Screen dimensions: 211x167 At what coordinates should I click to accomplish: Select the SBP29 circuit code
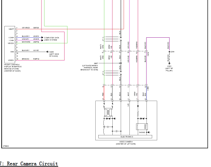(x=36, y=28)
